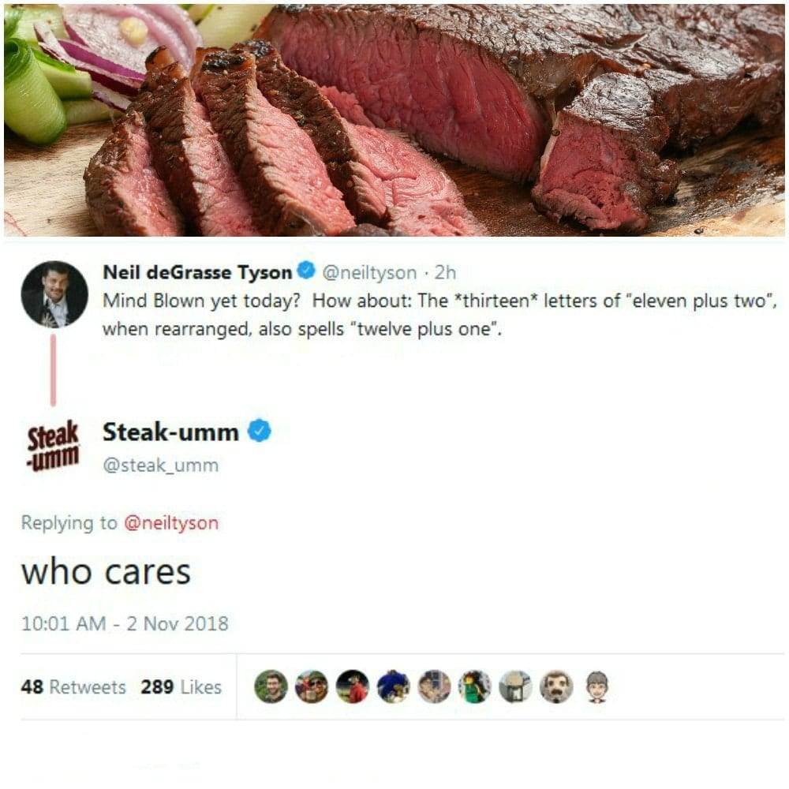Click the Neil deGrasse Tyson display name
Screen dimensions: 789x789
click(x=197, y=272)
